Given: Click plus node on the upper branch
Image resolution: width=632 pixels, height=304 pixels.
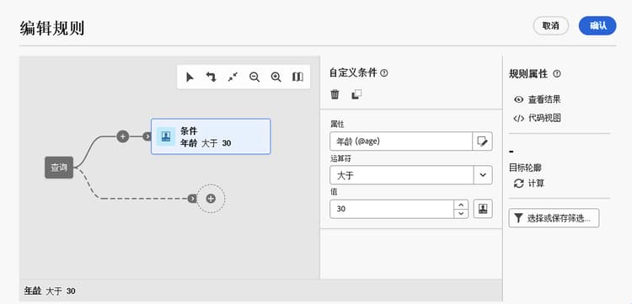Looking at the screenshot, I should coord(123,136).
